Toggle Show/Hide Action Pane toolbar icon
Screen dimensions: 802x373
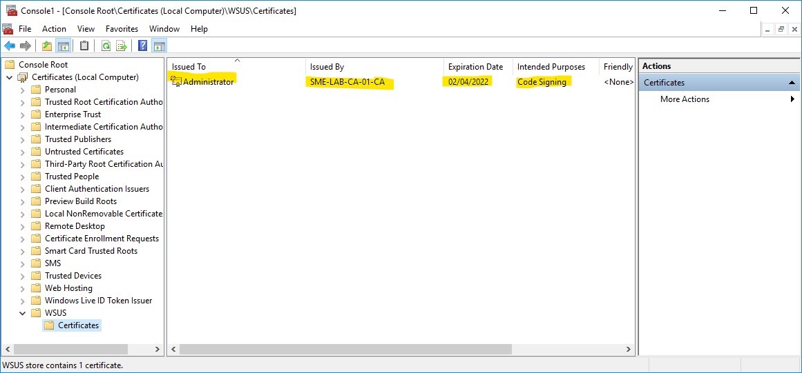click(x=159, y=46)
